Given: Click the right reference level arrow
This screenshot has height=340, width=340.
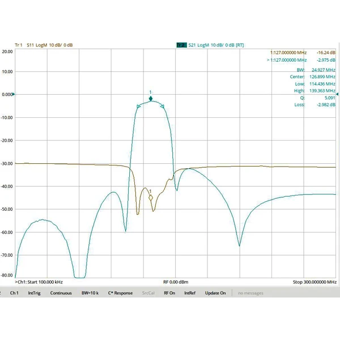Looking at the screenshot, I should pos(337,94).
